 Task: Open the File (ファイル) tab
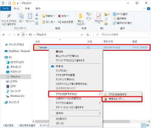point(5,8)
